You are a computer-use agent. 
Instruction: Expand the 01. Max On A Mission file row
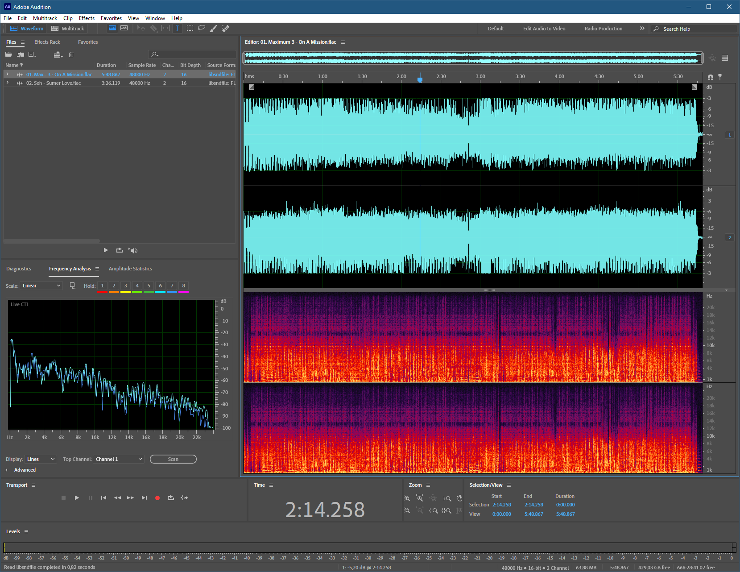(7, 75)
